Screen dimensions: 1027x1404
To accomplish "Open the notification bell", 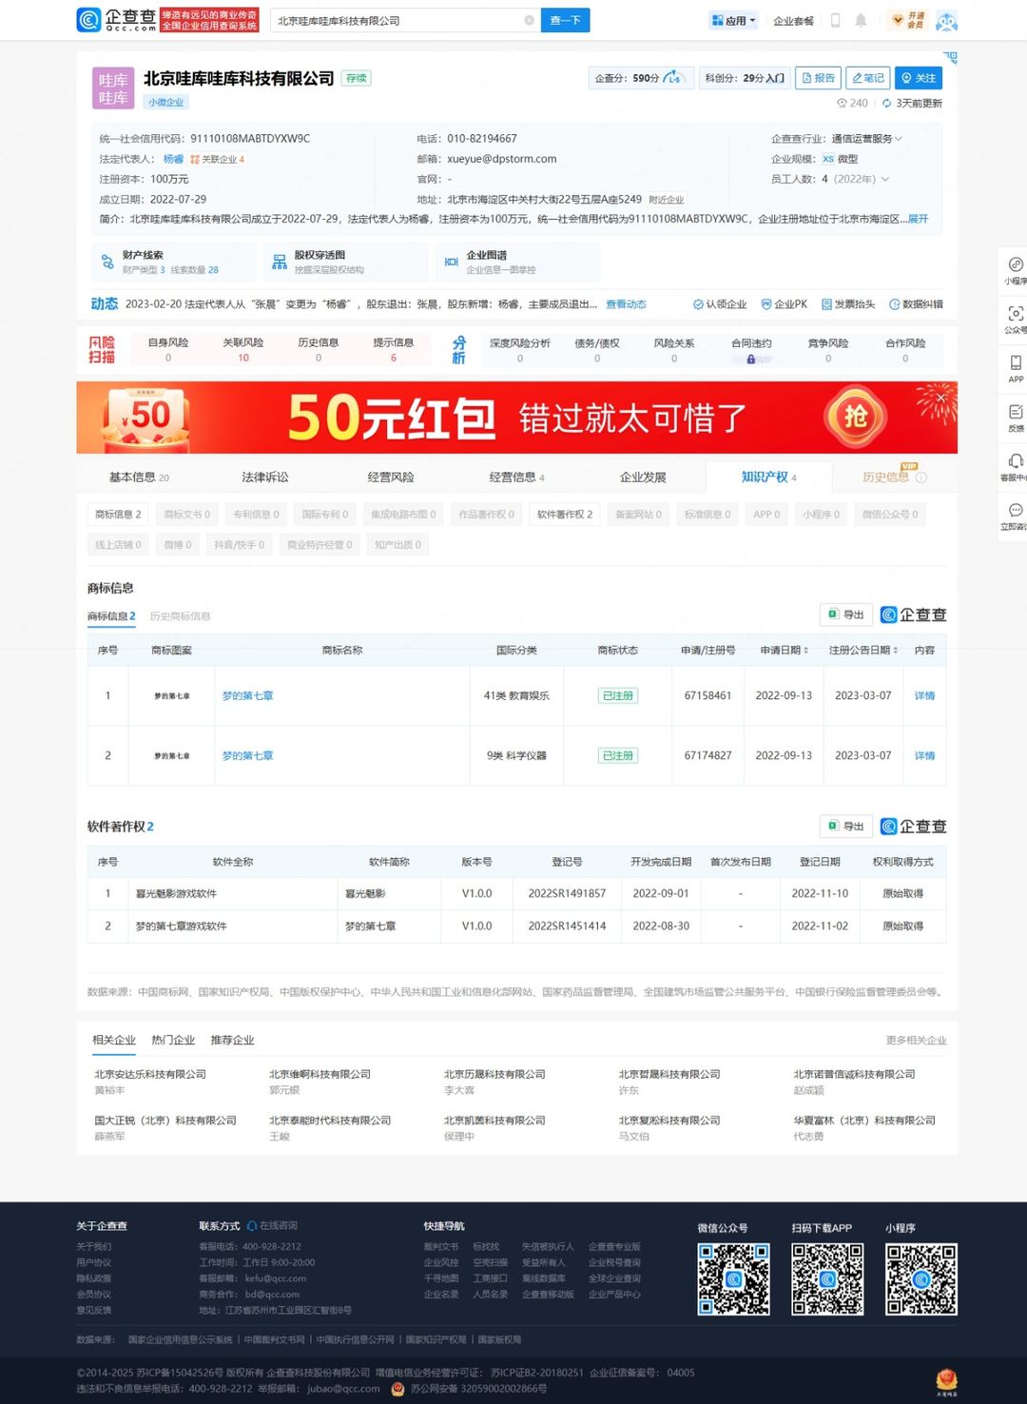I will (861, 20).
